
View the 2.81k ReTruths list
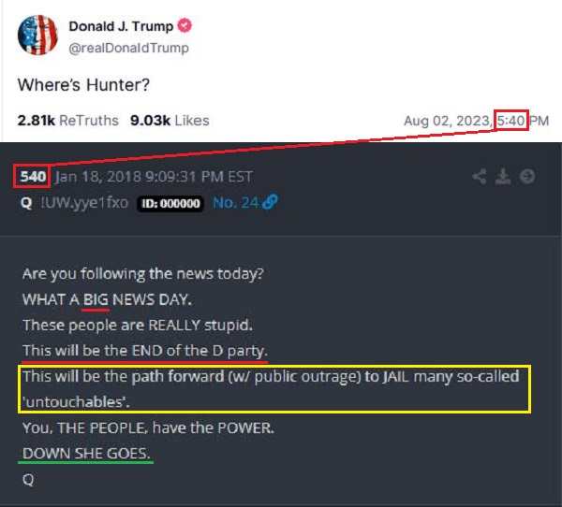[x=67, y=121]
